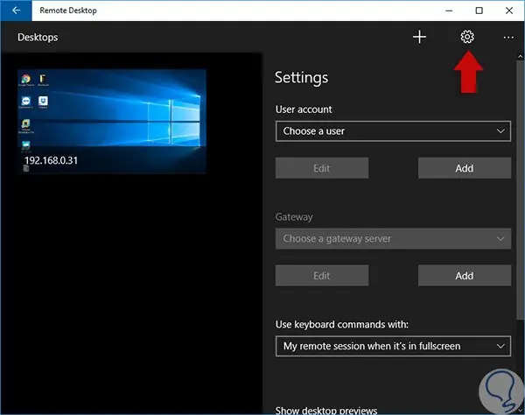The height and width of the screenshot is (415, 525).
Task: Click the settings panel vertical scrollbar
Action: click(x=521, y=190)
